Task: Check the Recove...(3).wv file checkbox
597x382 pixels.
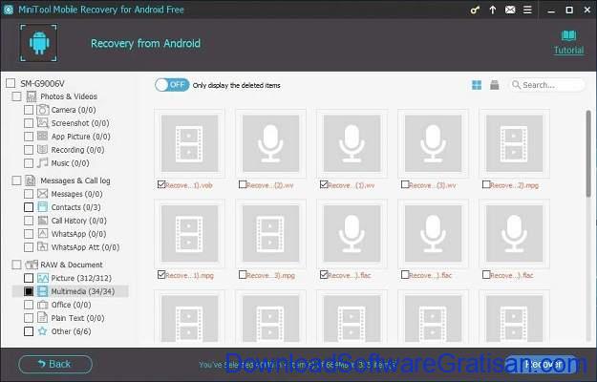Action: coord(405,184)
